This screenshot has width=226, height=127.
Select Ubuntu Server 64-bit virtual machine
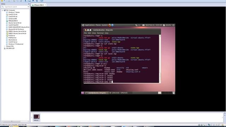(15, 23)
